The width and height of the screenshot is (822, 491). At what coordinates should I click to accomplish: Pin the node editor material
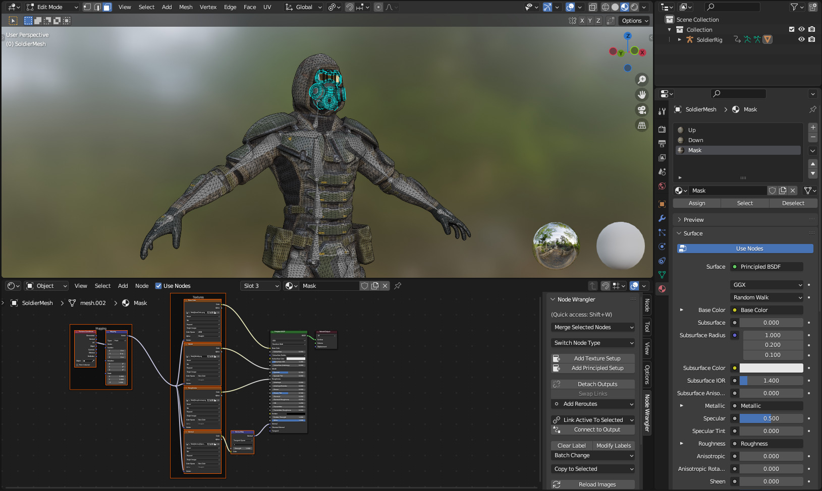(398, 286)
